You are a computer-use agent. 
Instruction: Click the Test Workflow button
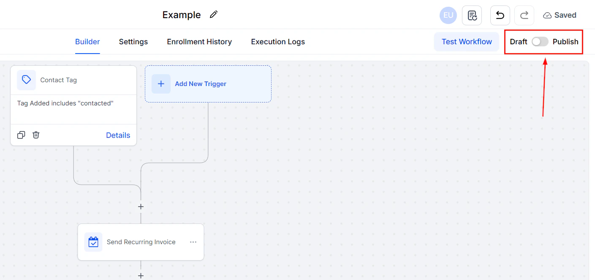point(466,42)
